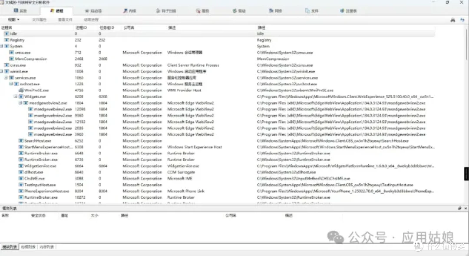Click icon of msedgewebview2.exe PID 3960

(30, 134)
